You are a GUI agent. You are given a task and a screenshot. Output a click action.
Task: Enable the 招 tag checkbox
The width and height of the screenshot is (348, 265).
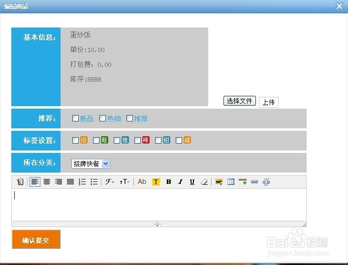click(x=75, y=140)
